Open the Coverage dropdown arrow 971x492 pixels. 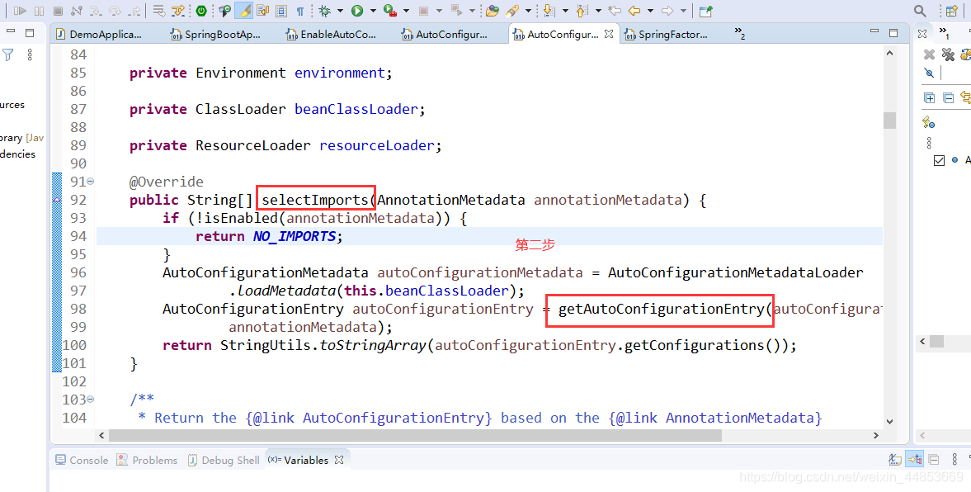click(406, 12)
